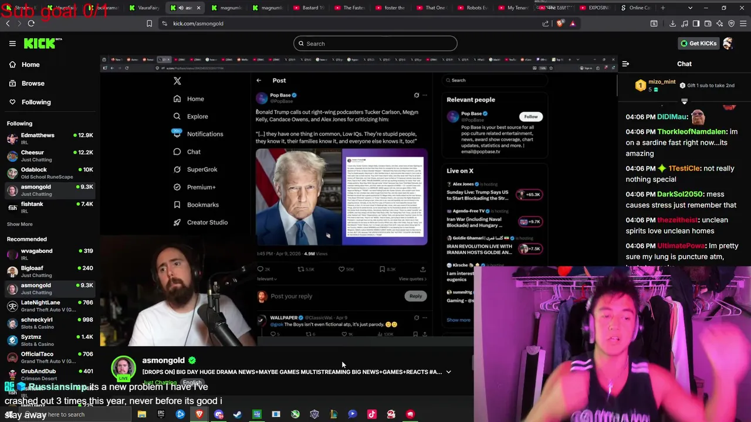751x422 pixels.
Task: Expand the stream title chevron
Action: pyautogui.click(x=448, y=372)
